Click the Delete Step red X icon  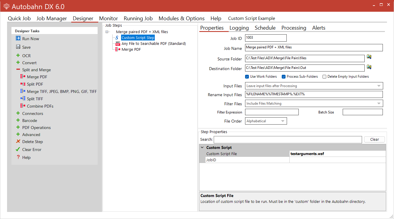pos(18,142)
